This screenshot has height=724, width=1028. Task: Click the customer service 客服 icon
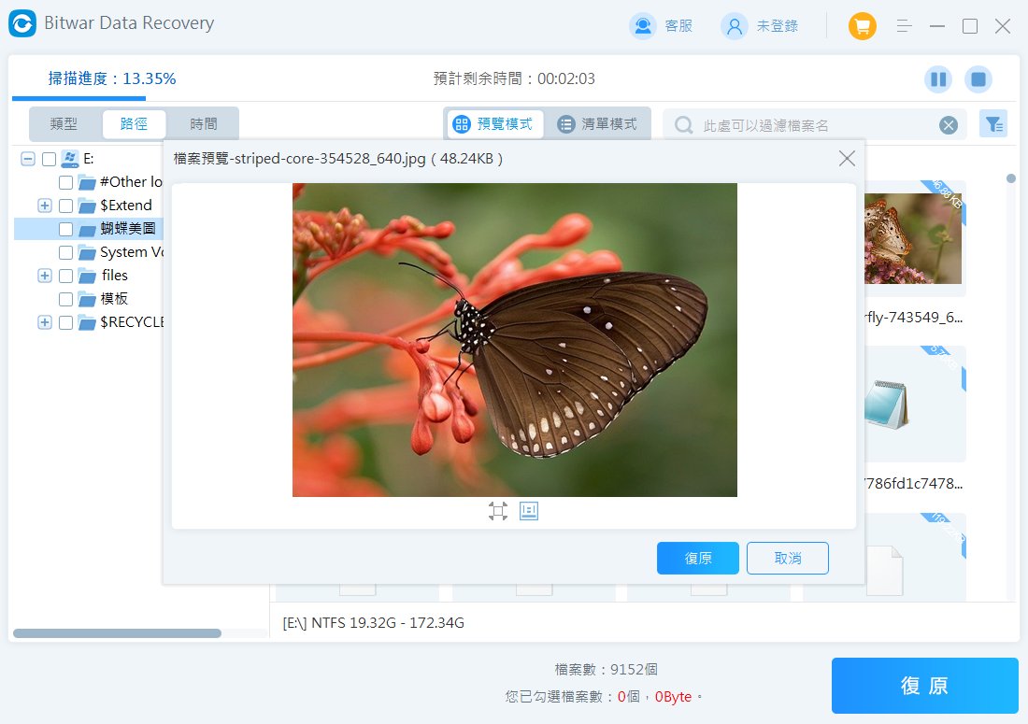click(643, 26)
